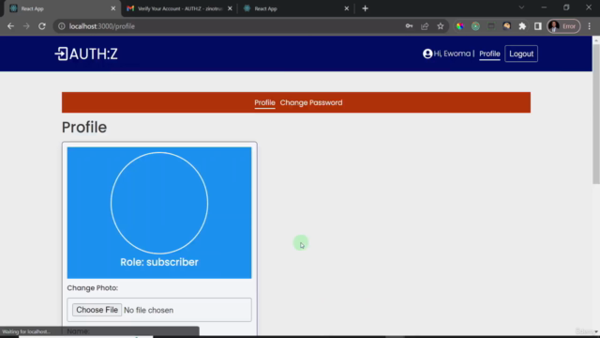Go back to the previous page
The height and width of the screenshot is (338, 600).
pos(10,26)
